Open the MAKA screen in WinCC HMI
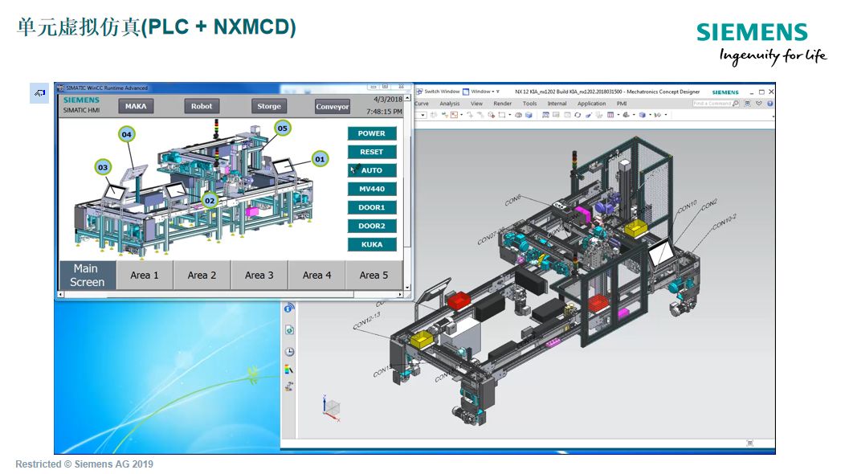Screen dimensions: 845x474 click(x=136, y=106)
